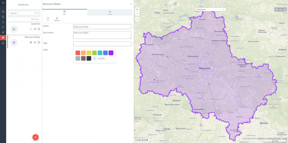288x143 pixels.
Task: Click the flask icon in the sidebar
Action: tap(3, 43)
